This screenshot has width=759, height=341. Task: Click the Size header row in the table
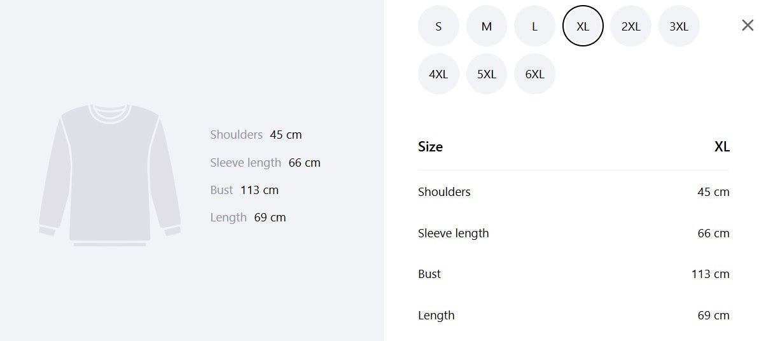574,147
